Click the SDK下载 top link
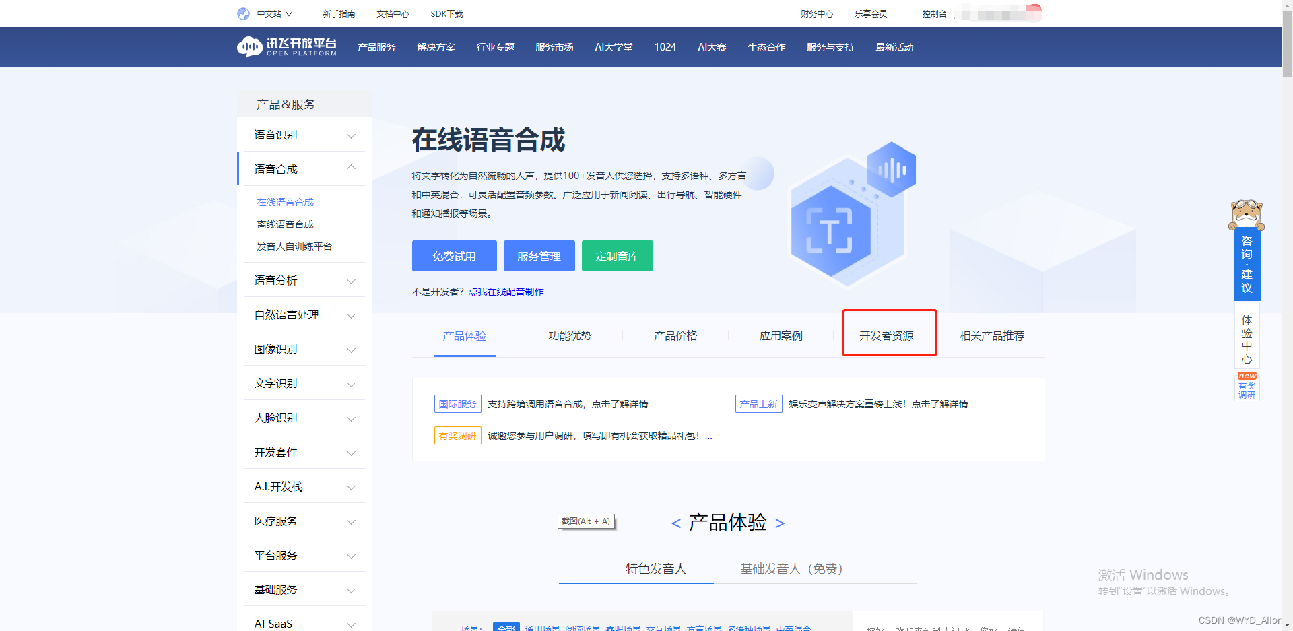Screen dimensions: 1293x631 446,13
